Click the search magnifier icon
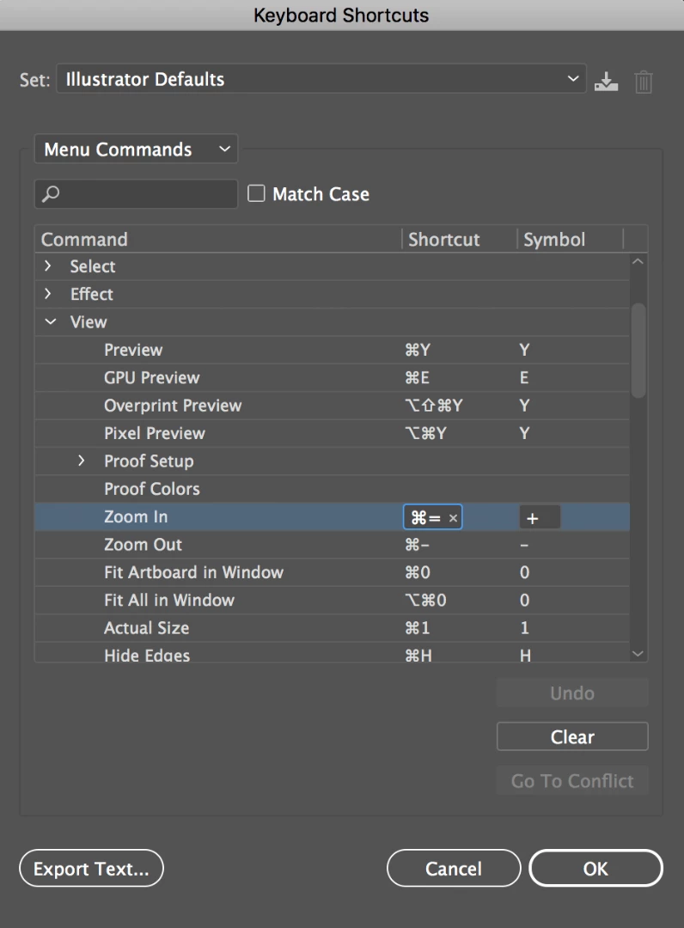684x928 pixels. [x=52, y=194]
